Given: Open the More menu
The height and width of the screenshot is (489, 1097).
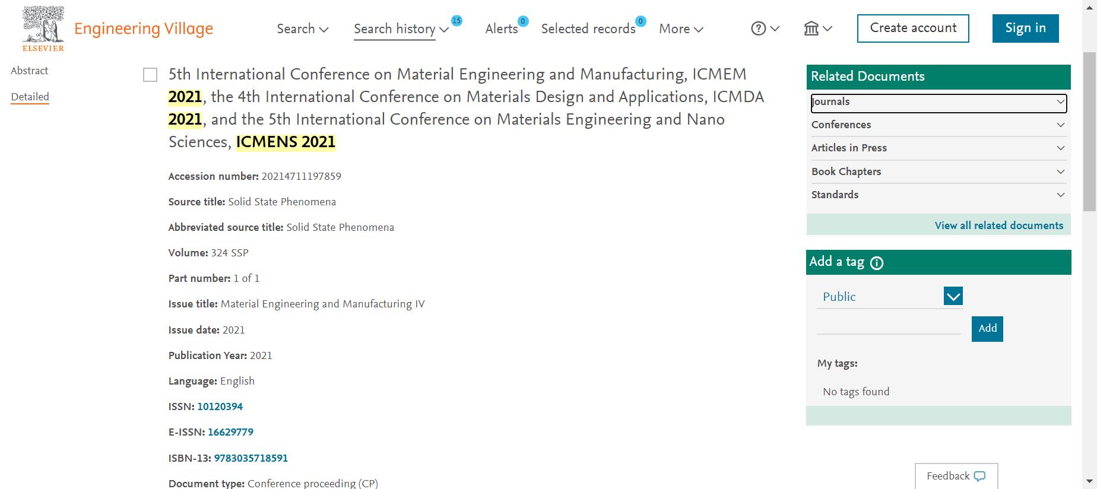Looking at the screenshot, I should (680, 28).
